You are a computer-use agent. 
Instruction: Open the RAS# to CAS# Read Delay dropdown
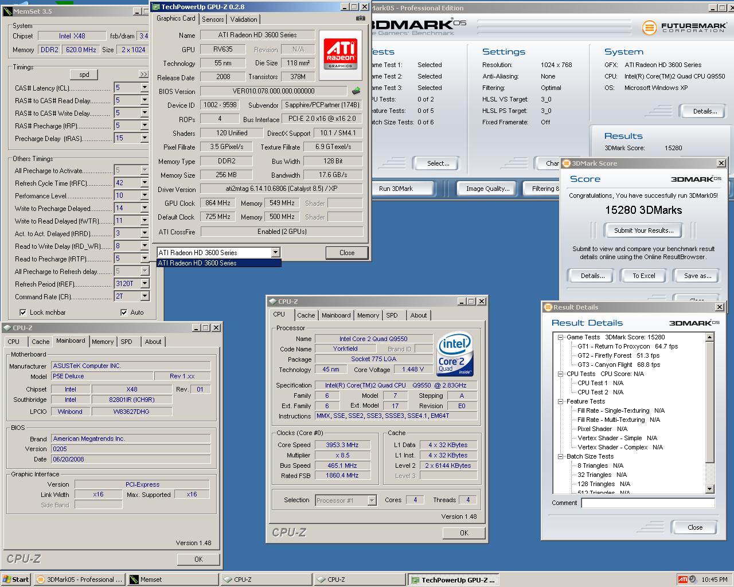pyautogui.click(x=144, y=100)
